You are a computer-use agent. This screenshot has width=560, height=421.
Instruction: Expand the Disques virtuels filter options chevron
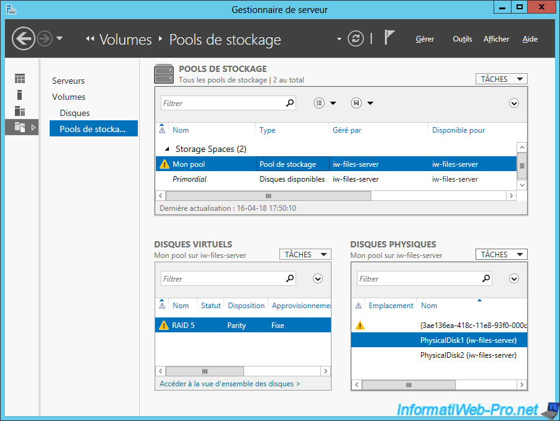click(x=318, y=278)
